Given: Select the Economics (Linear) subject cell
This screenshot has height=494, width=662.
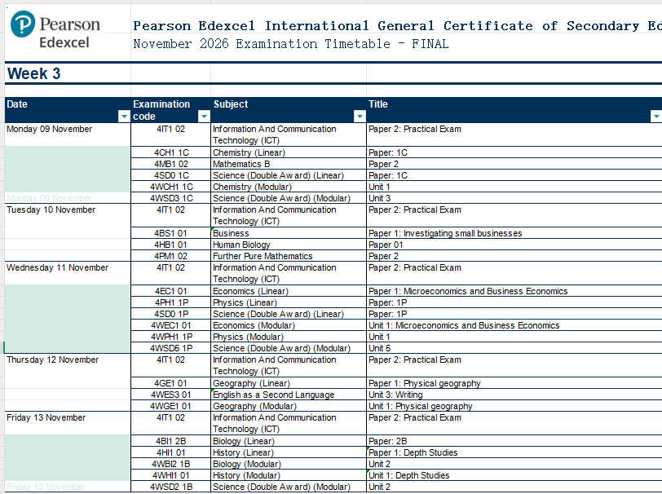Looking at the screenshot, I should [289, 291].
